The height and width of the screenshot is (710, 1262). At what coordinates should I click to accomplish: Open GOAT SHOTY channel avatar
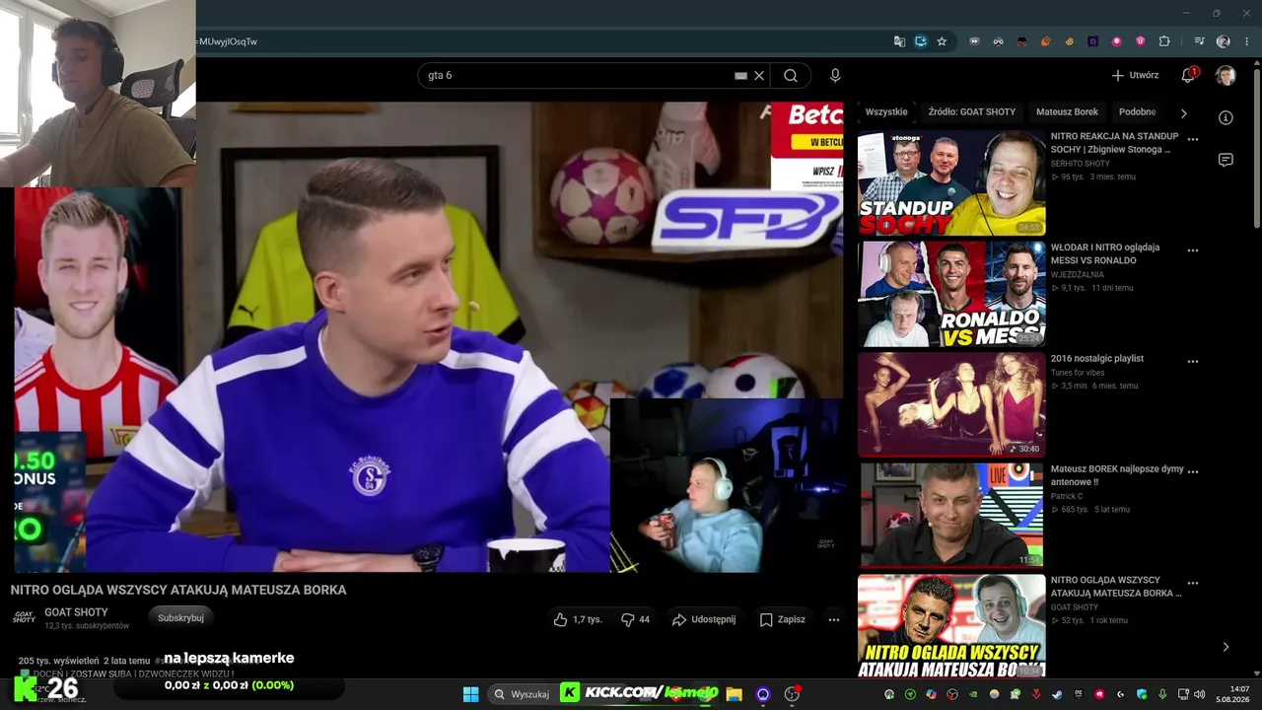pyautogui.click(x=24, y=617)
